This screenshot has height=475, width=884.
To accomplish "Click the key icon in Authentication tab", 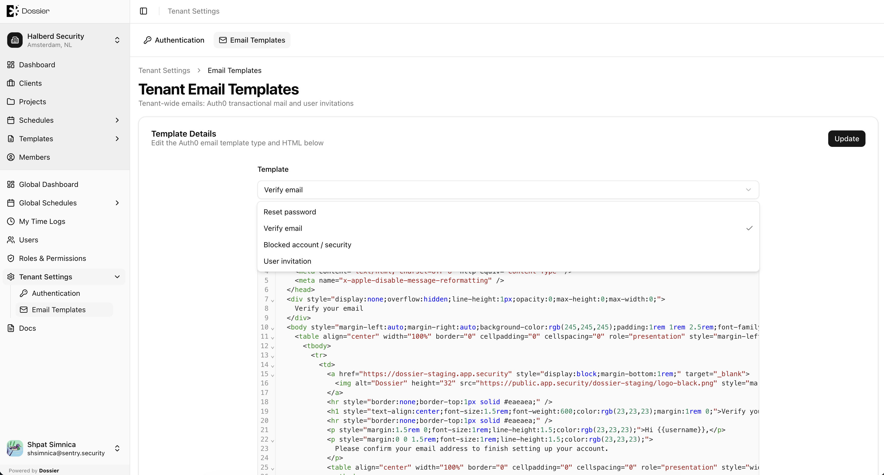I will point(148,40).
